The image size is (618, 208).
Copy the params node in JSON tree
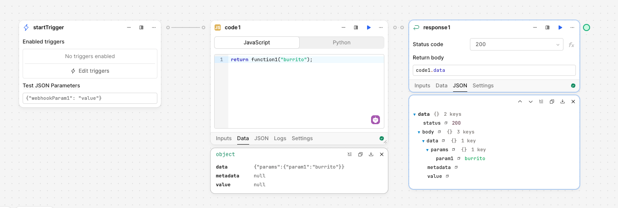454,149
